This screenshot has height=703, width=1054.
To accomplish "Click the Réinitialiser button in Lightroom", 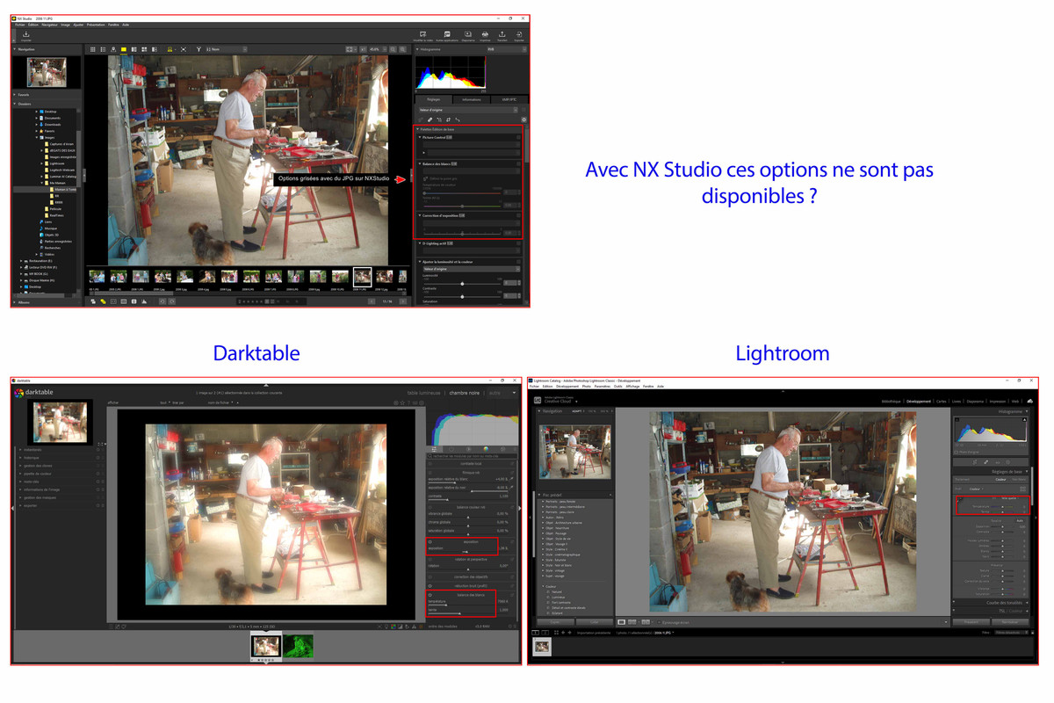I will point(1009,622).
